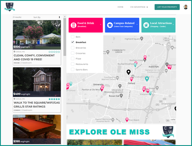Go to the Home menu item
The image size is (192, 146).
point(120,7)
